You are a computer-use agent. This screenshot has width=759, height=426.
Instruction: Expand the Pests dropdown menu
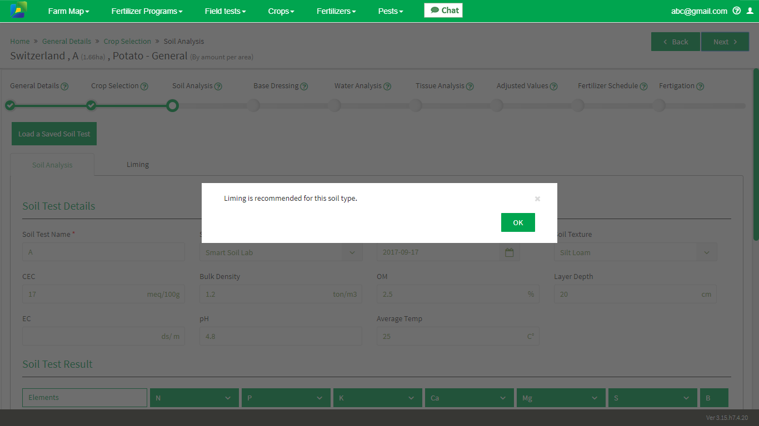pos(391,11)
